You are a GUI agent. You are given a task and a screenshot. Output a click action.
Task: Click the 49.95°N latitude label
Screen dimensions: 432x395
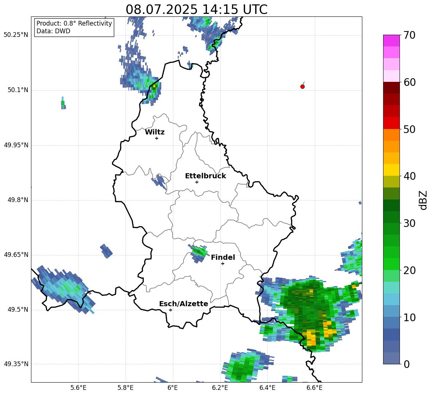[x=16, y=145]
